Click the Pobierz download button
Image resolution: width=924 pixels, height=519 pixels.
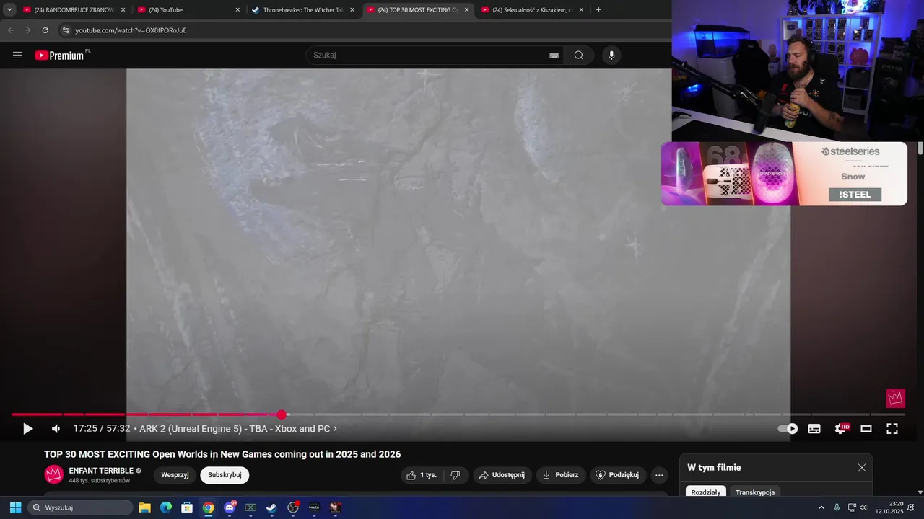[560, 475]
